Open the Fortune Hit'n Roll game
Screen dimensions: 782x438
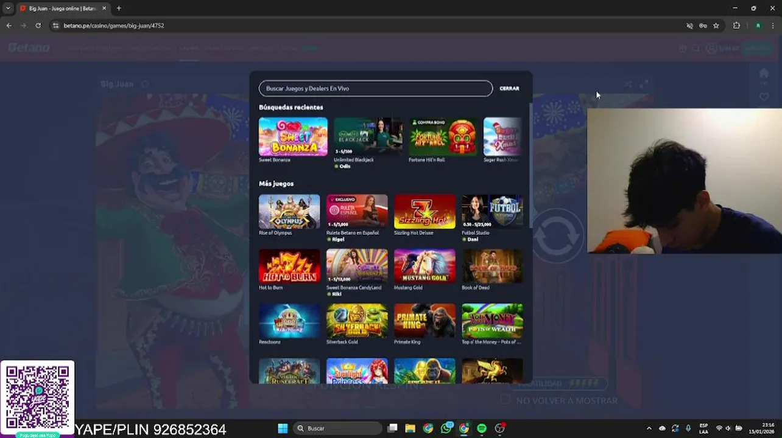443,137
